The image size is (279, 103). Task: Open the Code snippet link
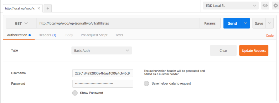270,36
